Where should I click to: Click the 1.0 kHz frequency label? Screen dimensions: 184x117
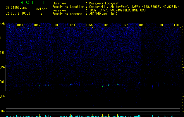pyautogui.click(x=2, y=53)
